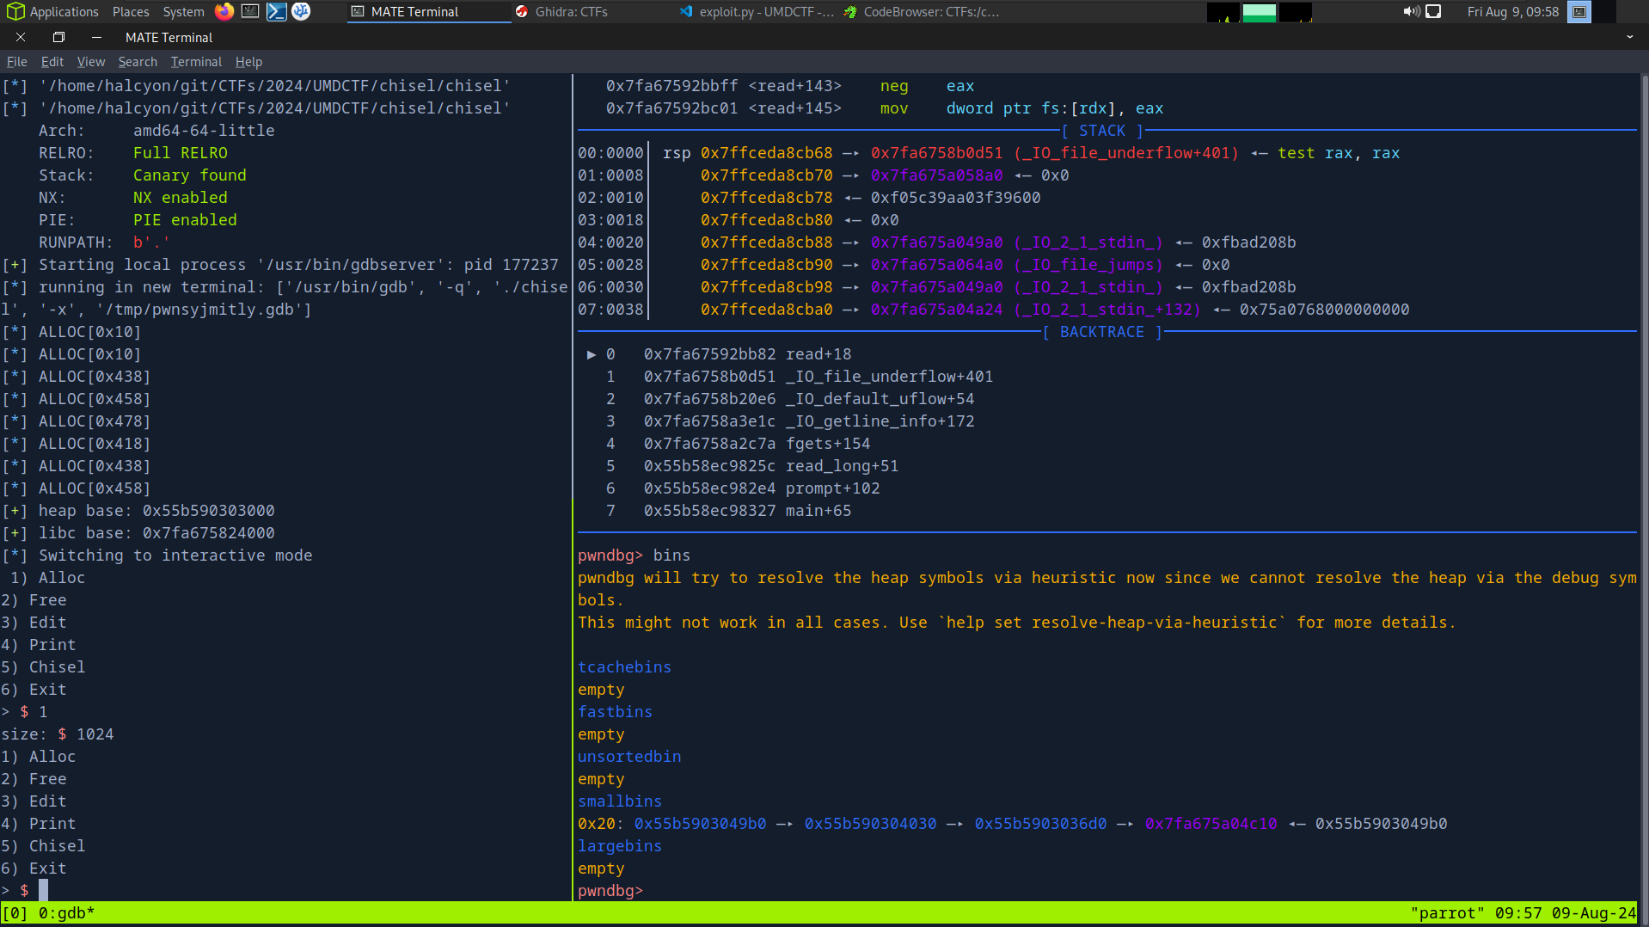The height and width of the screenshot is (927, 1649).
Task: Click the workspace switcher terminal thumbnail
Action: click(1579, 11)
